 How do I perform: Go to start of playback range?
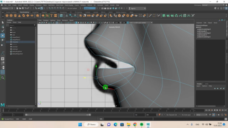coord(206,110)
